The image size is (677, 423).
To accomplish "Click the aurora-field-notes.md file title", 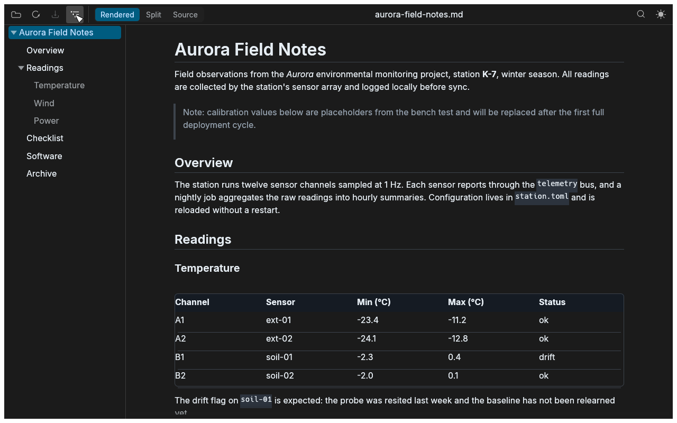I will coord(419,15).
